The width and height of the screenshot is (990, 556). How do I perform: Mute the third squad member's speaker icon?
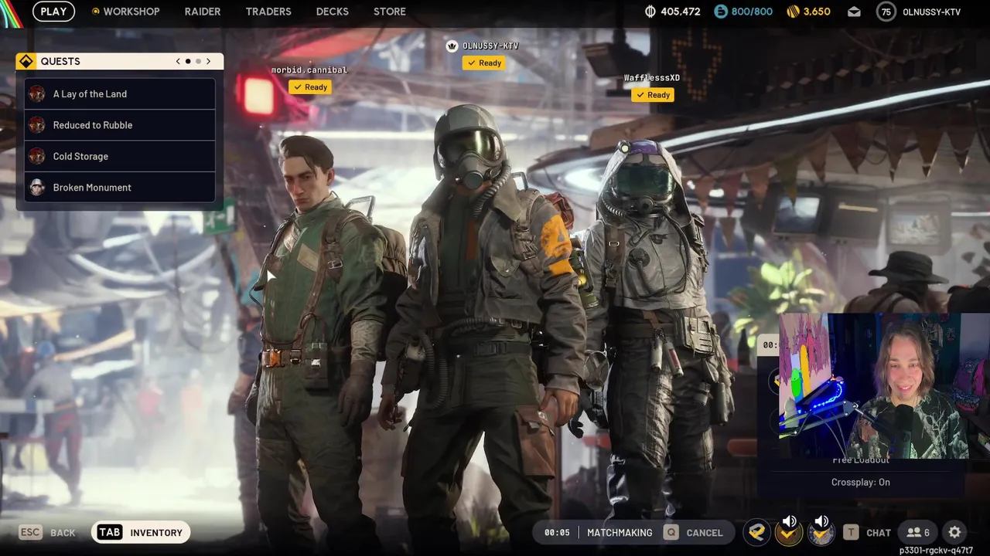821,522
